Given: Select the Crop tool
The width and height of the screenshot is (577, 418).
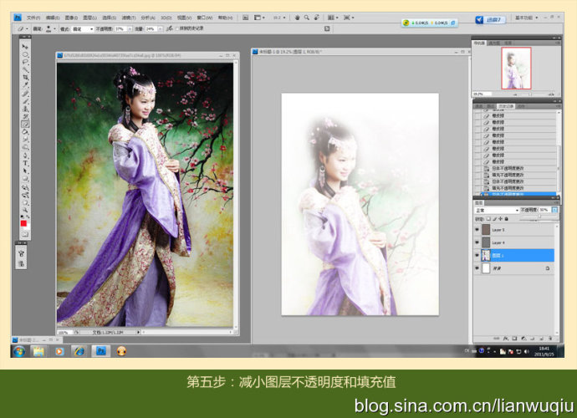Looking at the screenshot, I should click(x=25, y=77).
